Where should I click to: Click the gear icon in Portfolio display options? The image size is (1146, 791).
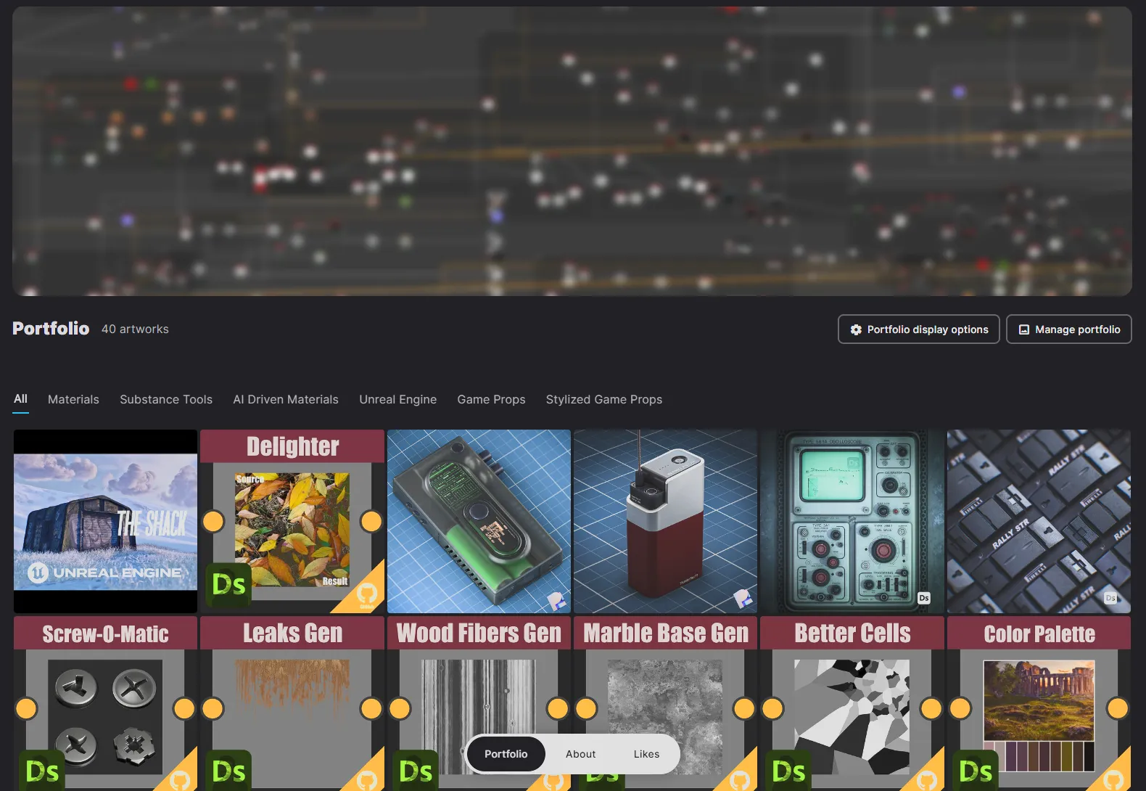(x=856, y=329)
